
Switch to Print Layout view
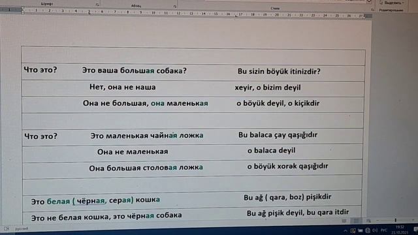(x=356, y=221)
